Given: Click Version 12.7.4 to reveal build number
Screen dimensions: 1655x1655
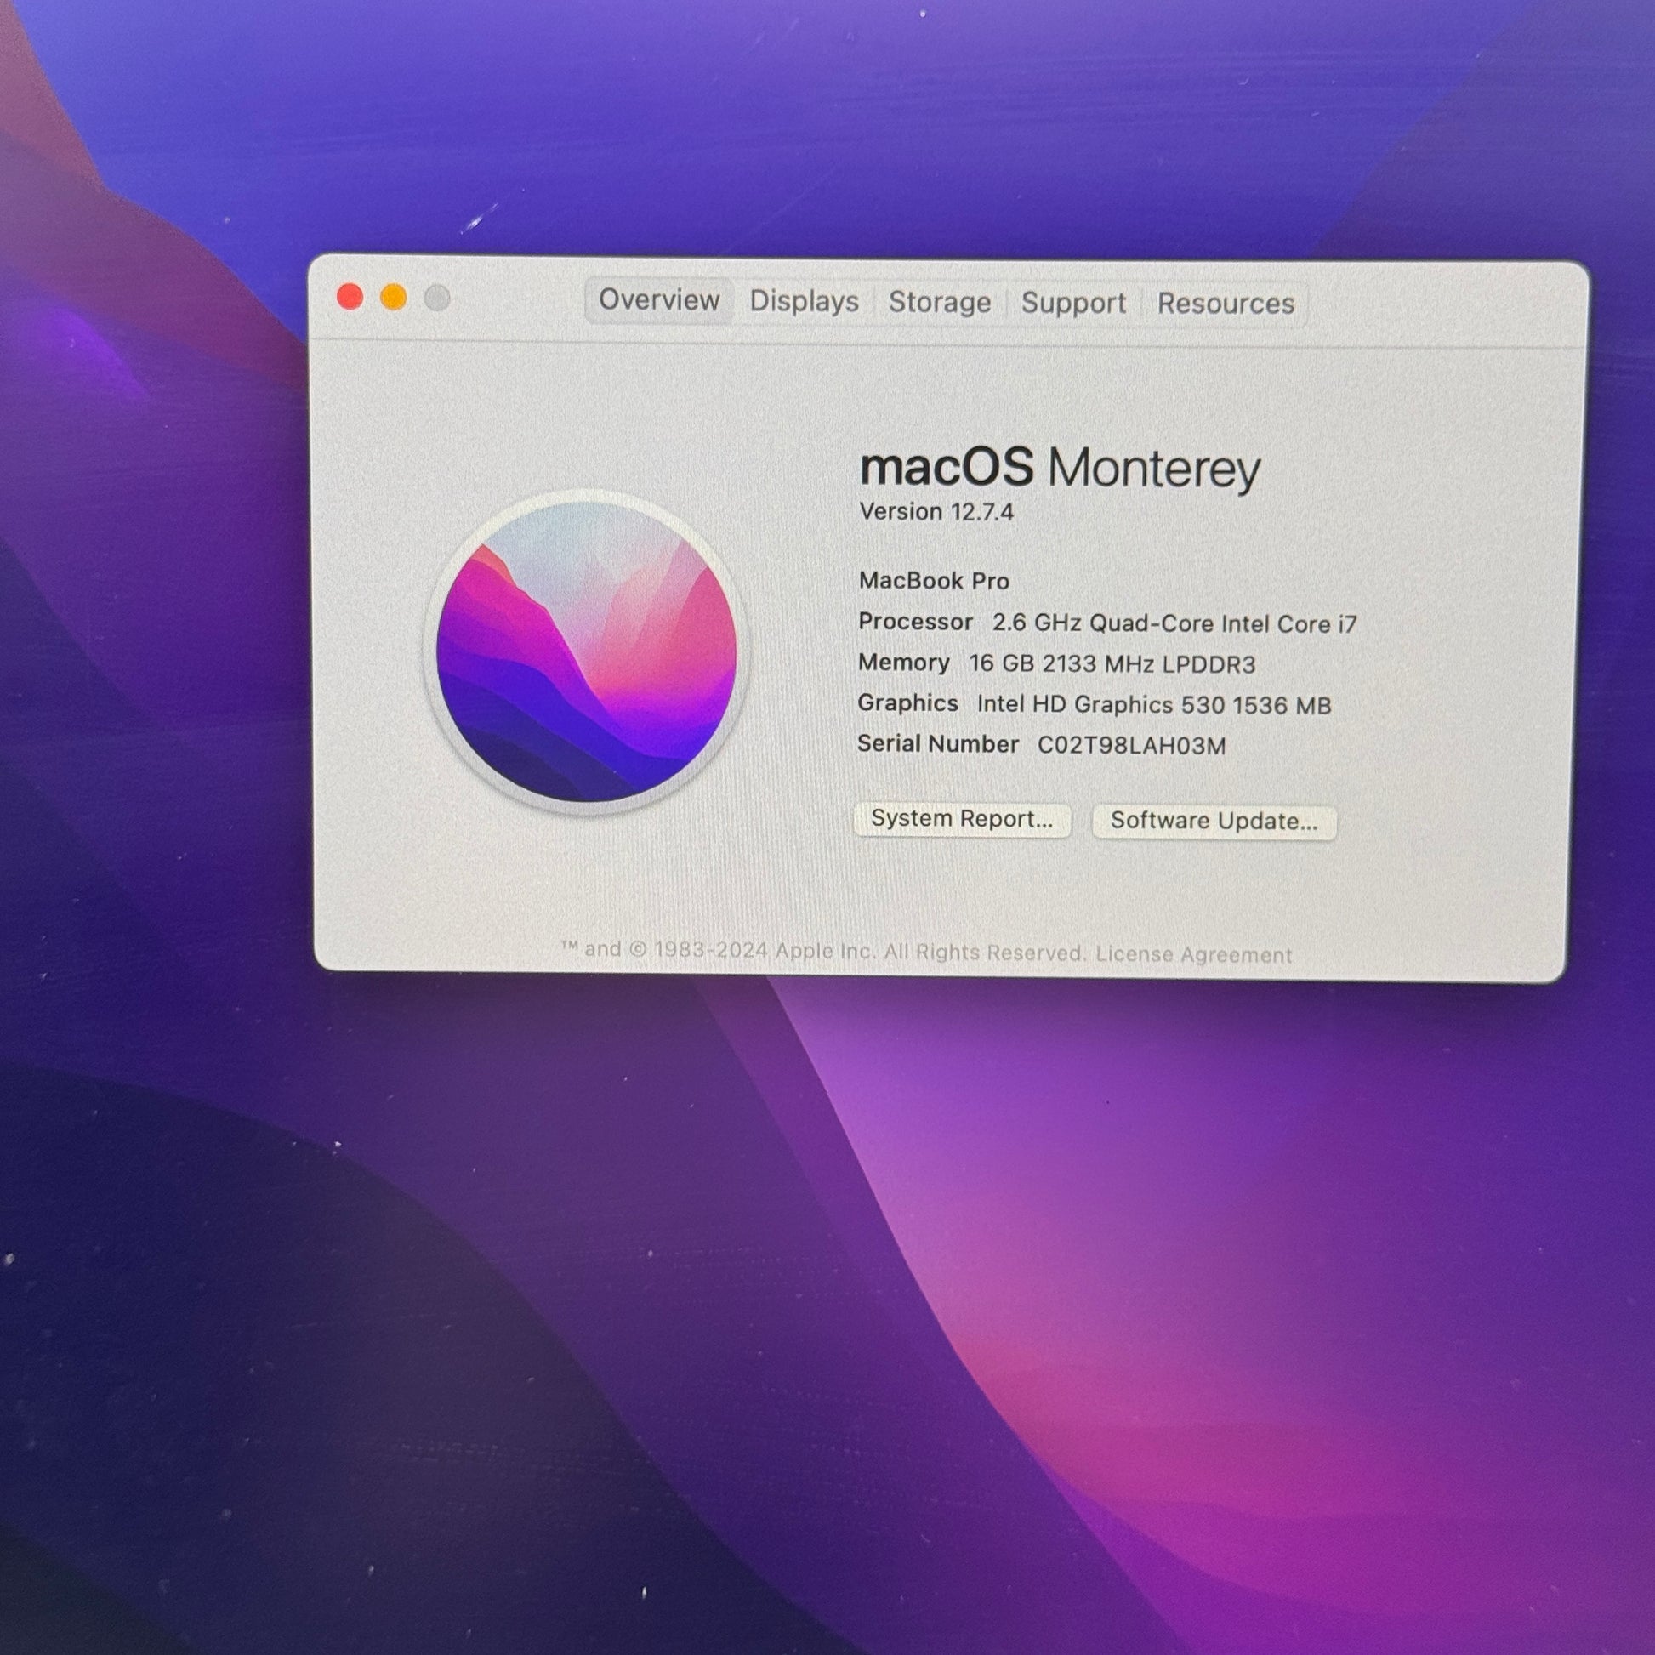Looking at the screenshot, I should tap(936, 511).
